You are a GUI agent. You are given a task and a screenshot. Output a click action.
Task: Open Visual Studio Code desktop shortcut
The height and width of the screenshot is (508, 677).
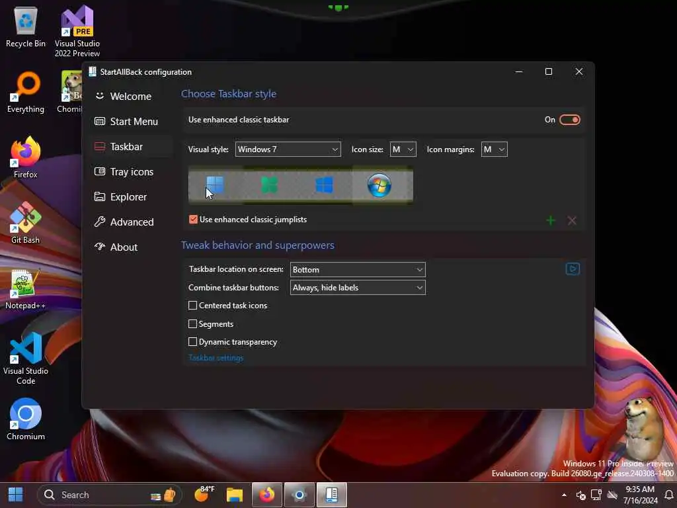(26, 359)
